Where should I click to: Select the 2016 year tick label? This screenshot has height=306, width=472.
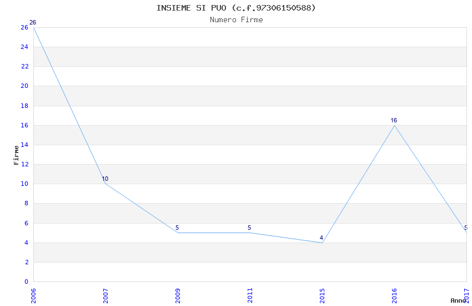394,295
